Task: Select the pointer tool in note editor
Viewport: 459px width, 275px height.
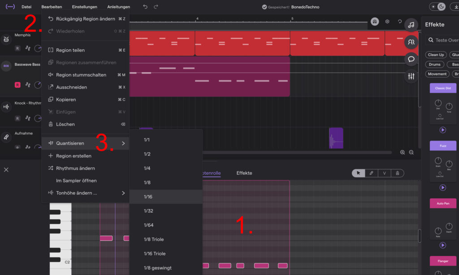Action: point(358,173)
